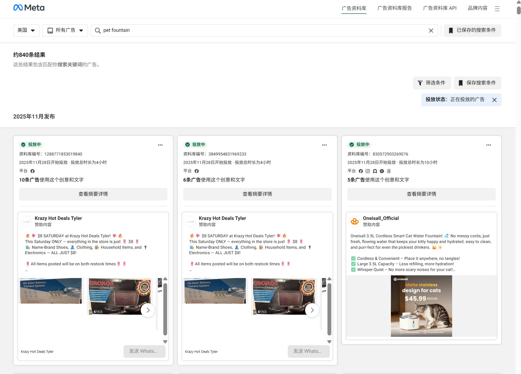Click up arrow of first card's scrollbar
Viewport: 521px width, 374px height.
click(x=165, y=279)
